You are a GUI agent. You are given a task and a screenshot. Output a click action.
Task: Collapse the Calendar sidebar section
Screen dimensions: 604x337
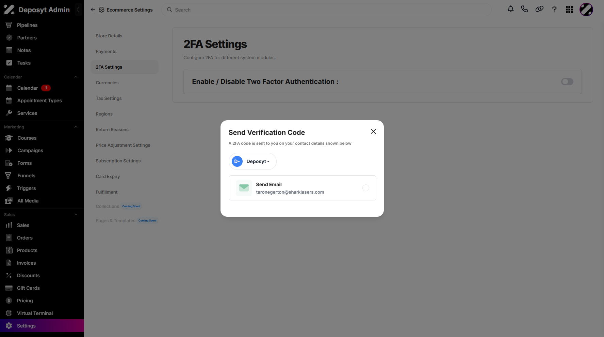76,77
